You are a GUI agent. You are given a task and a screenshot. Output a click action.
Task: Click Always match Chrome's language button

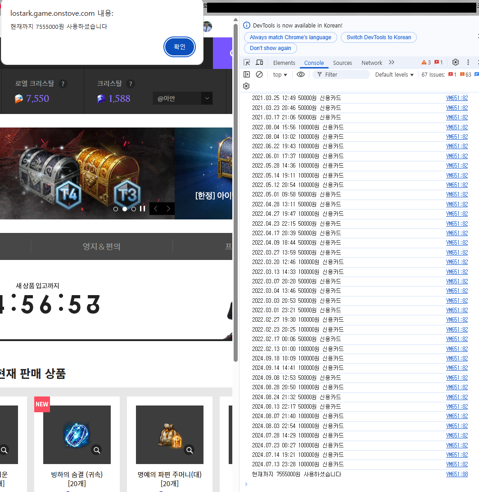(291, 37)
